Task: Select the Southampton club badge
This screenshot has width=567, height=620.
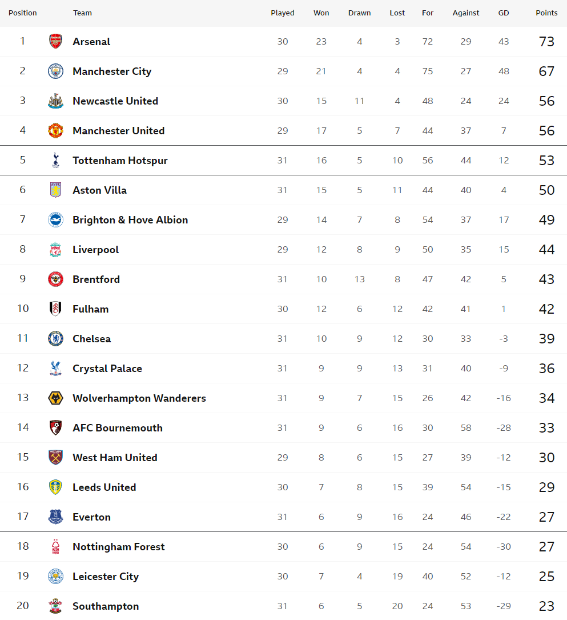Action: tap(55, 606)
